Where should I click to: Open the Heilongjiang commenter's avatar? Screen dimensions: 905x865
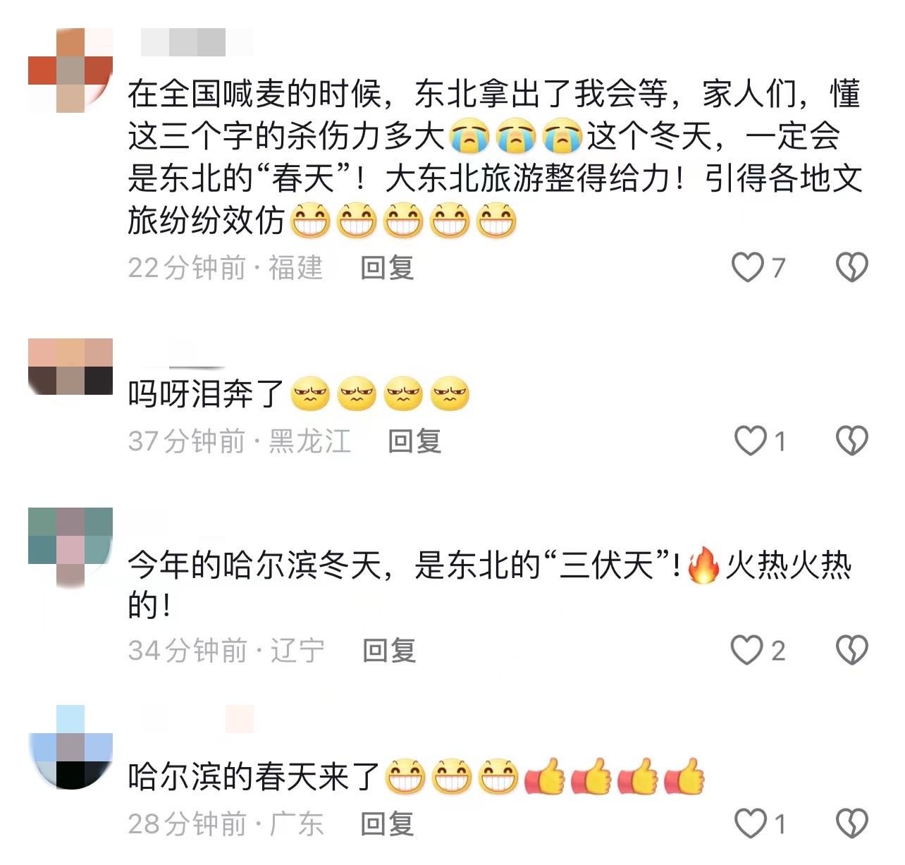(x=70, y=367)
